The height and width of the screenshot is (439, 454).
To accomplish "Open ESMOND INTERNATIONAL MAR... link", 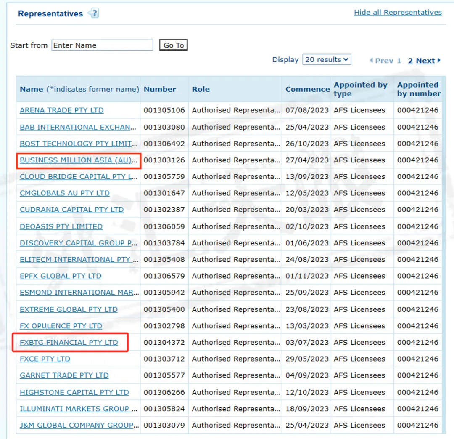I will coord(79,293).
